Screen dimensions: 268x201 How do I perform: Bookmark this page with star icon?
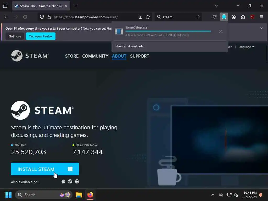click(x=148, y=17)
